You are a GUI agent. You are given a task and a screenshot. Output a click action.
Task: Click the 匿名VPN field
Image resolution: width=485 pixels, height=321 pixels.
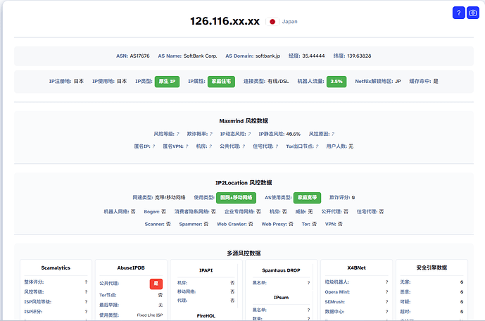tap(175, 146)
